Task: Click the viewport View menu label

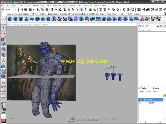Action: [x=9, y=25]
